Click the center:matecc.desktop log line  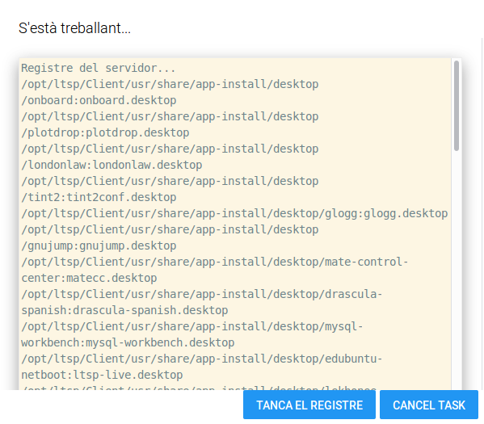[x=89, y=278]
